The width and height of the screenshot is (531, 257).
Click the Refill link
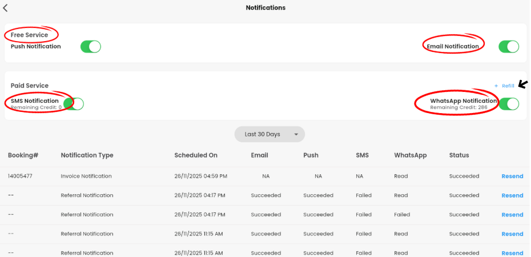click(508, 86)
